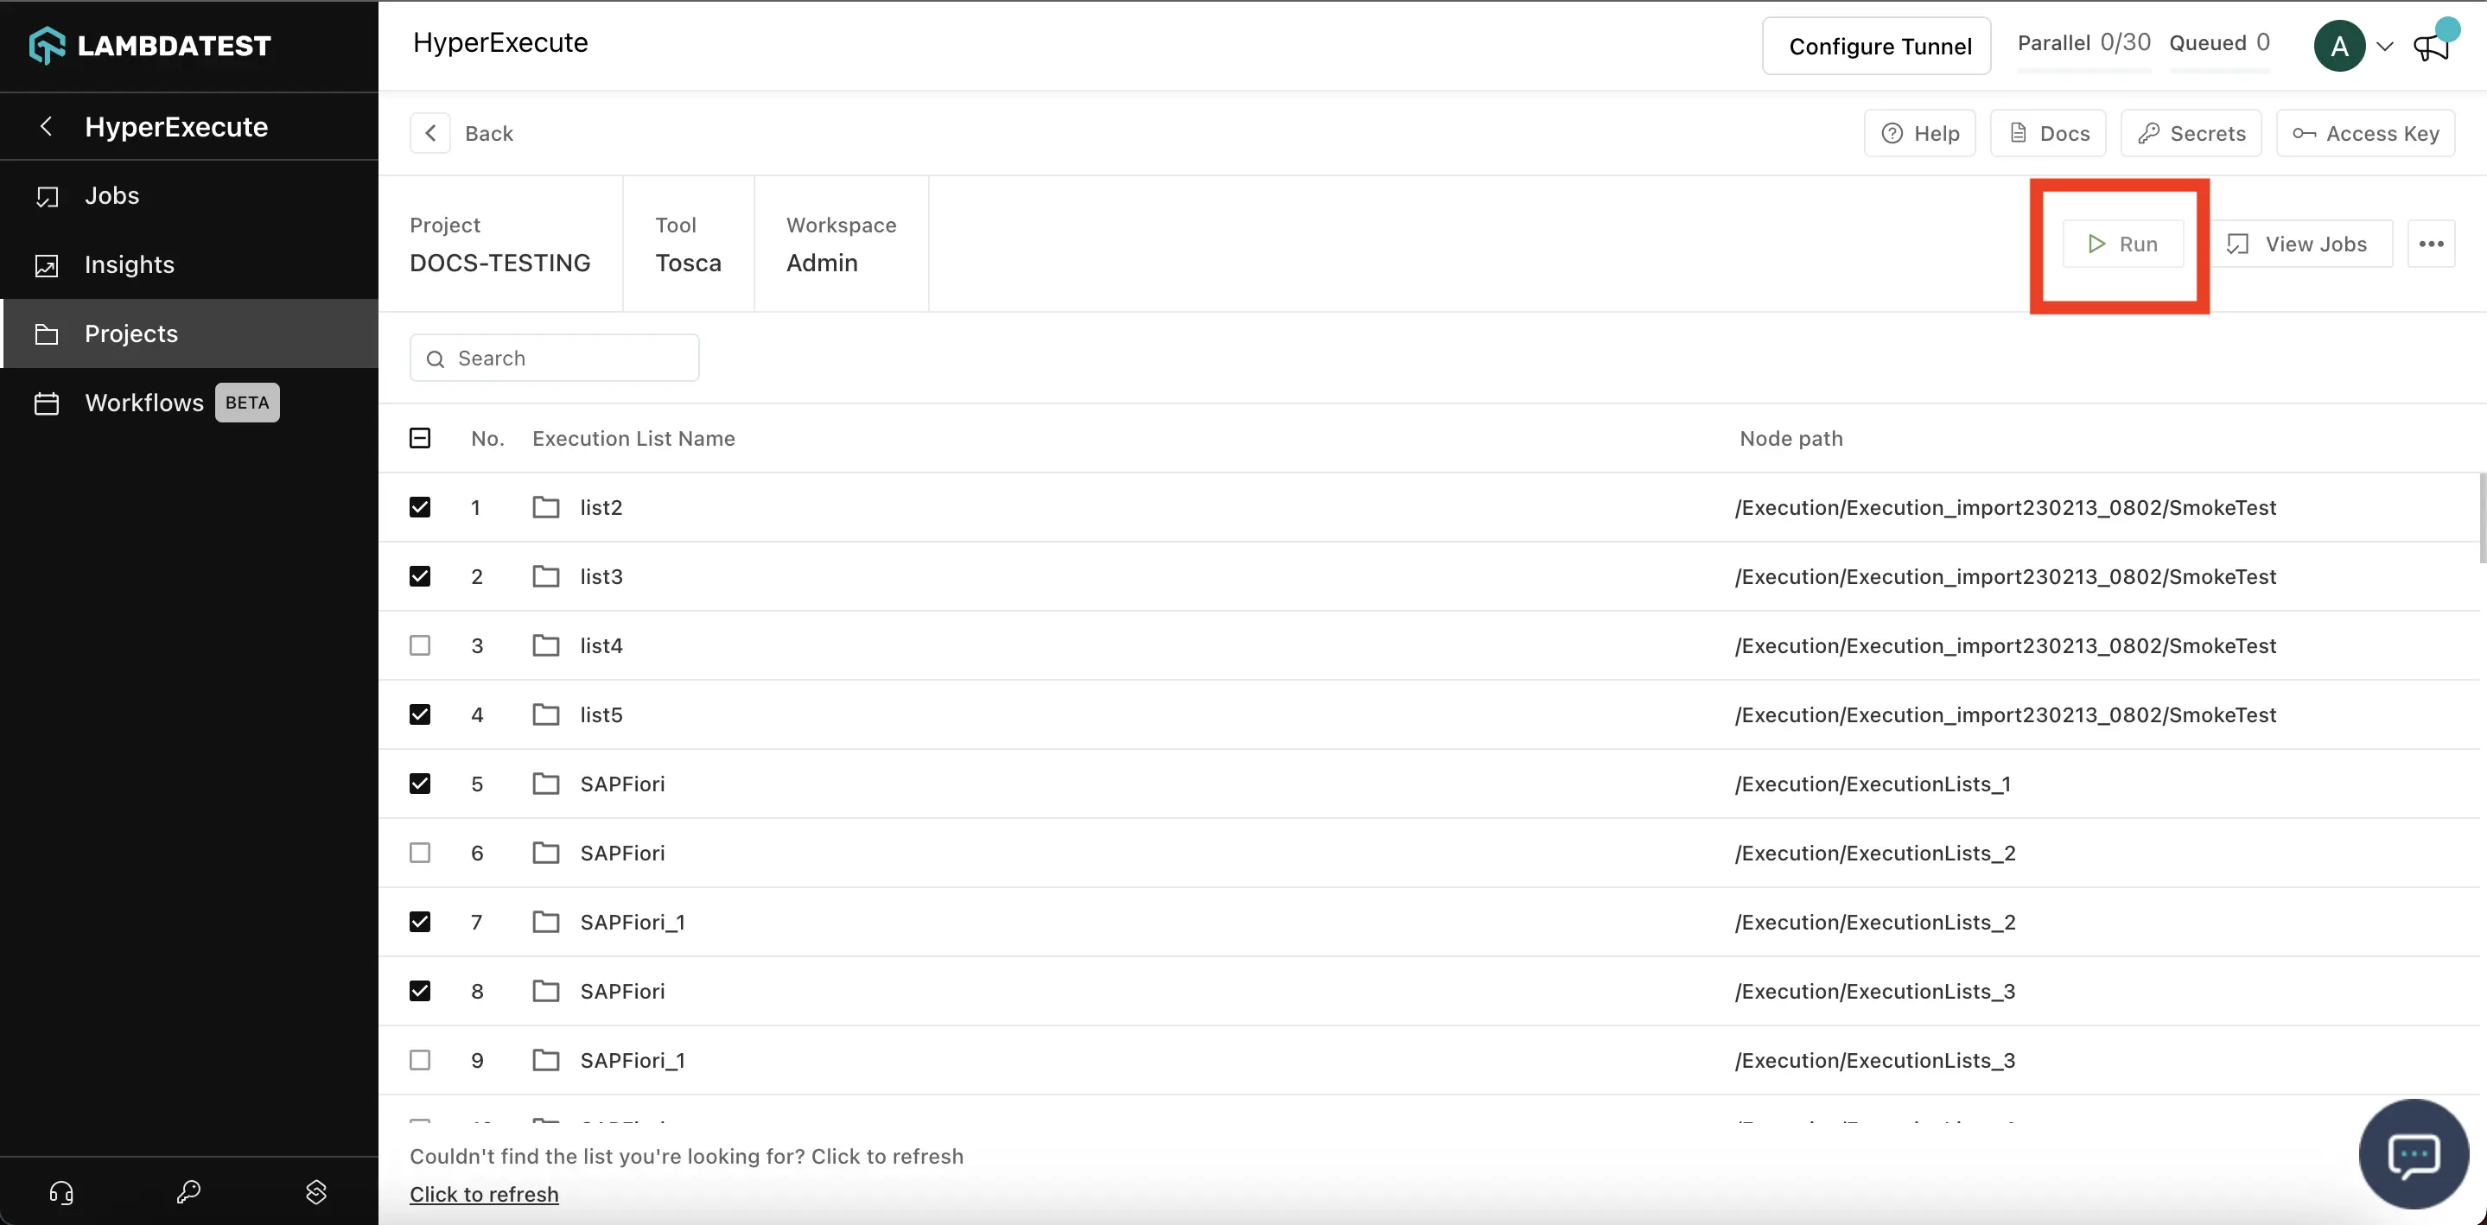Collapse HyperExecute sidebar with back chevron
This screenshot has width=2487, height=1225.
coord(46,126)
